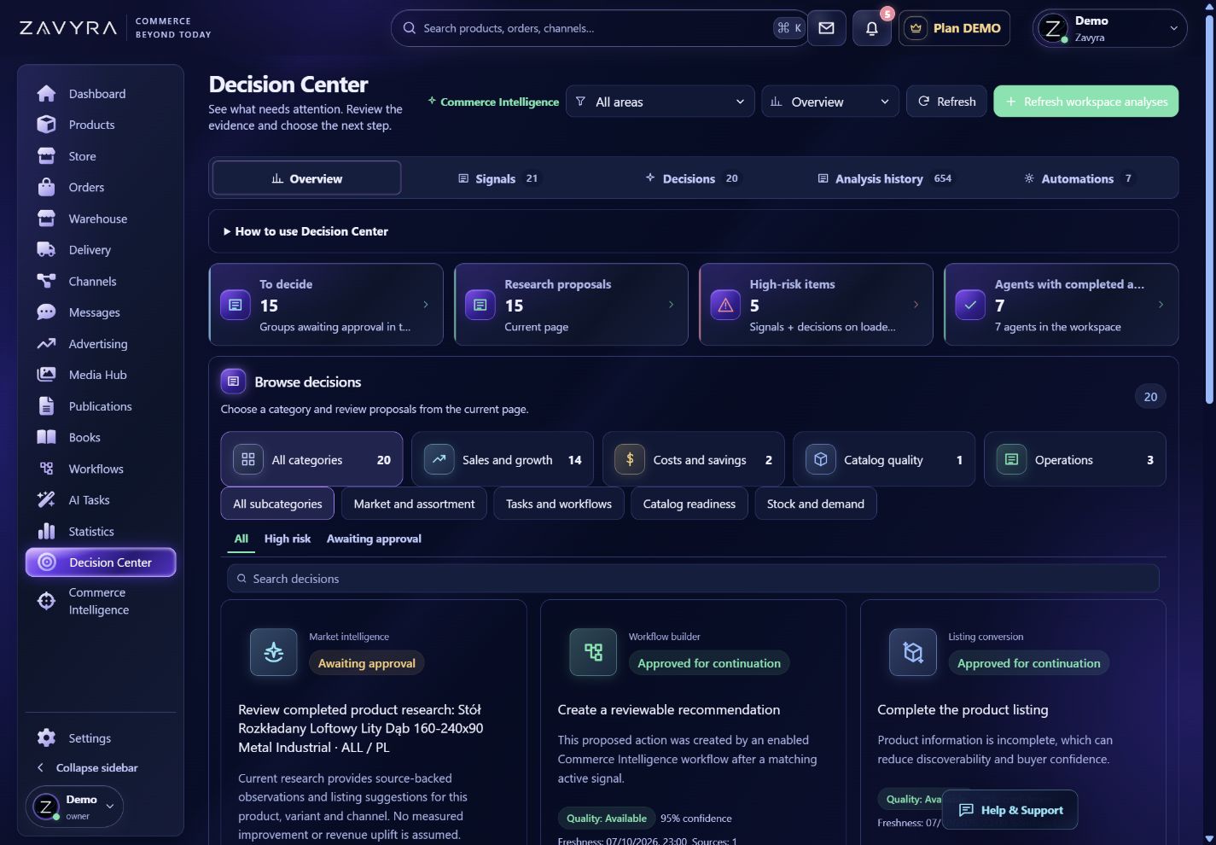This screenshot has width=1216, height=845.
Task: Open the notifications bell icon
Action: 871,28
